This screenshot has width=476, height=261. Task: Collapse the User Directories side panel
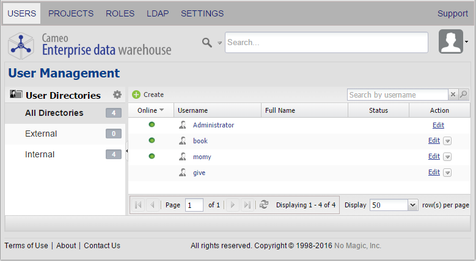point(126,151)
